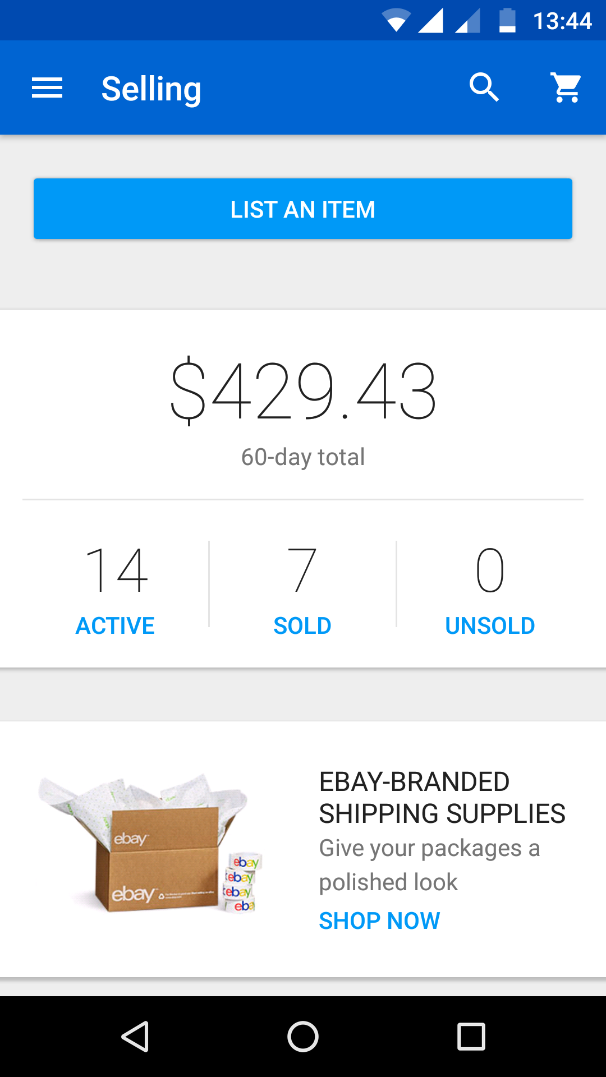Tap the battery status icon

(x=507, y=21)
